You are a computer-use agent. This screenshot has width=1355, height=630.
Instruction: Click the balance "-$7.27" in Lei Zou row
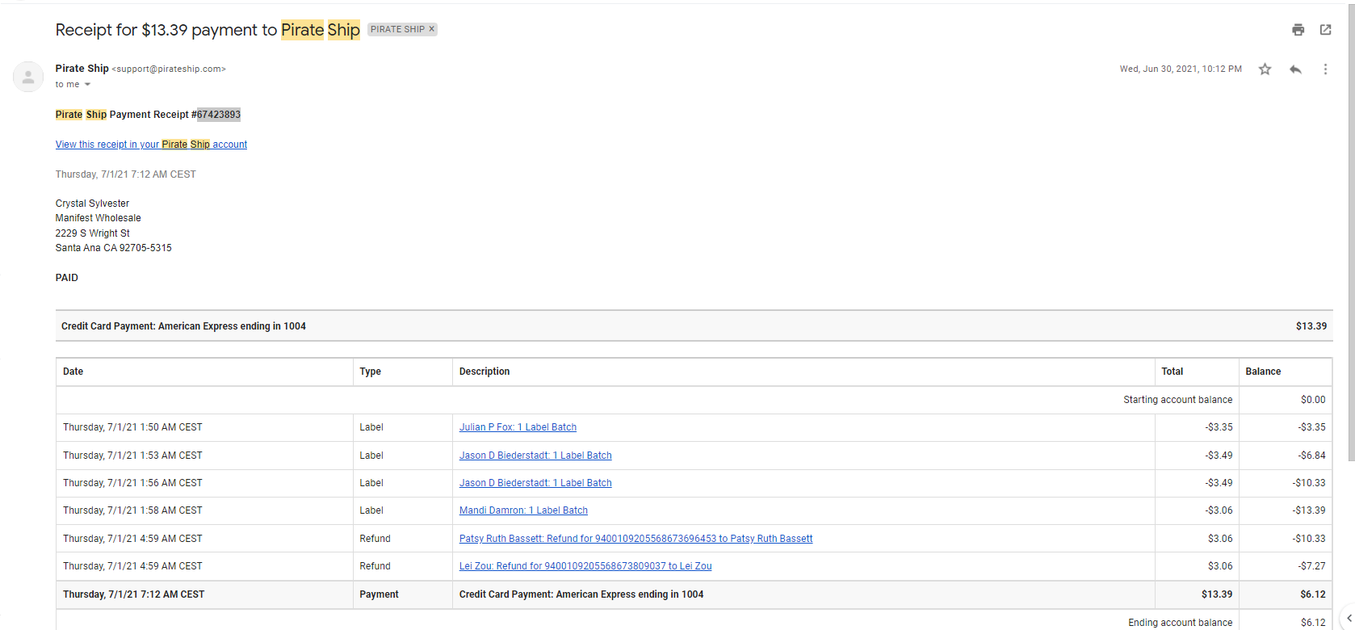(1312, 566)
